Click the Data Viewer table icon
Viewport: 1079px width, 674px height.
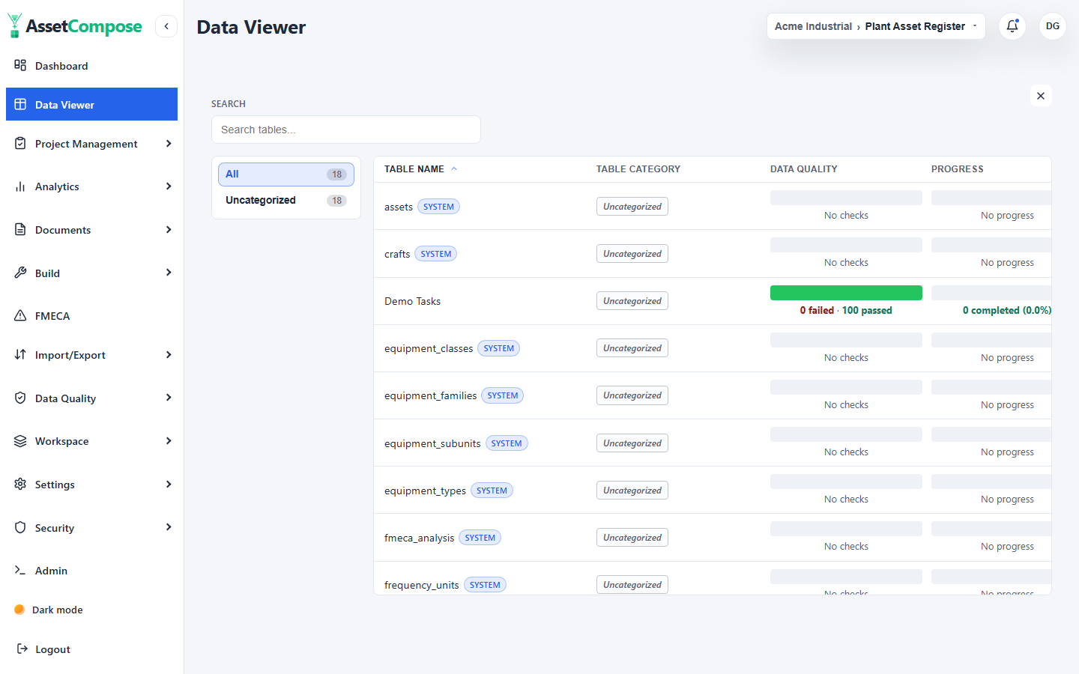[20, 104]
